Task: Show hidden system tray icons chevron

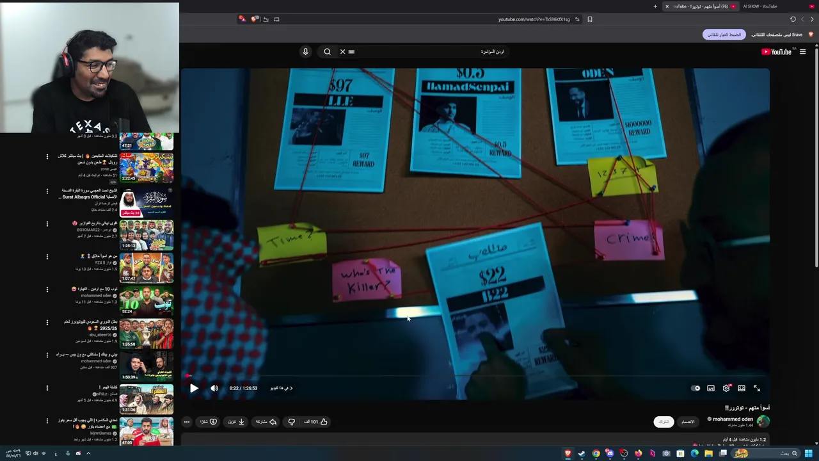Action: click(x=88, y=453)
